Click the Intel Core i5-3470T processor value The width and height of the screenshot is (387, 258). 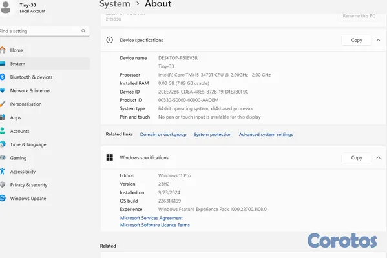tap(214, 75)
